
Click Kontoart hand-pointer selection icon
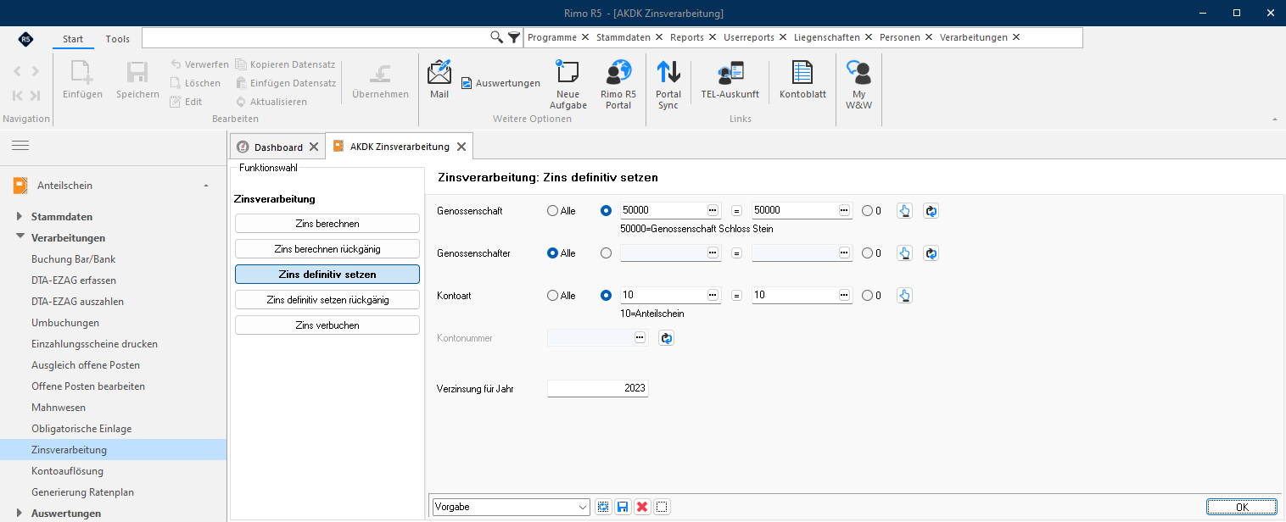pyautogui.click(x=904, y=295)
